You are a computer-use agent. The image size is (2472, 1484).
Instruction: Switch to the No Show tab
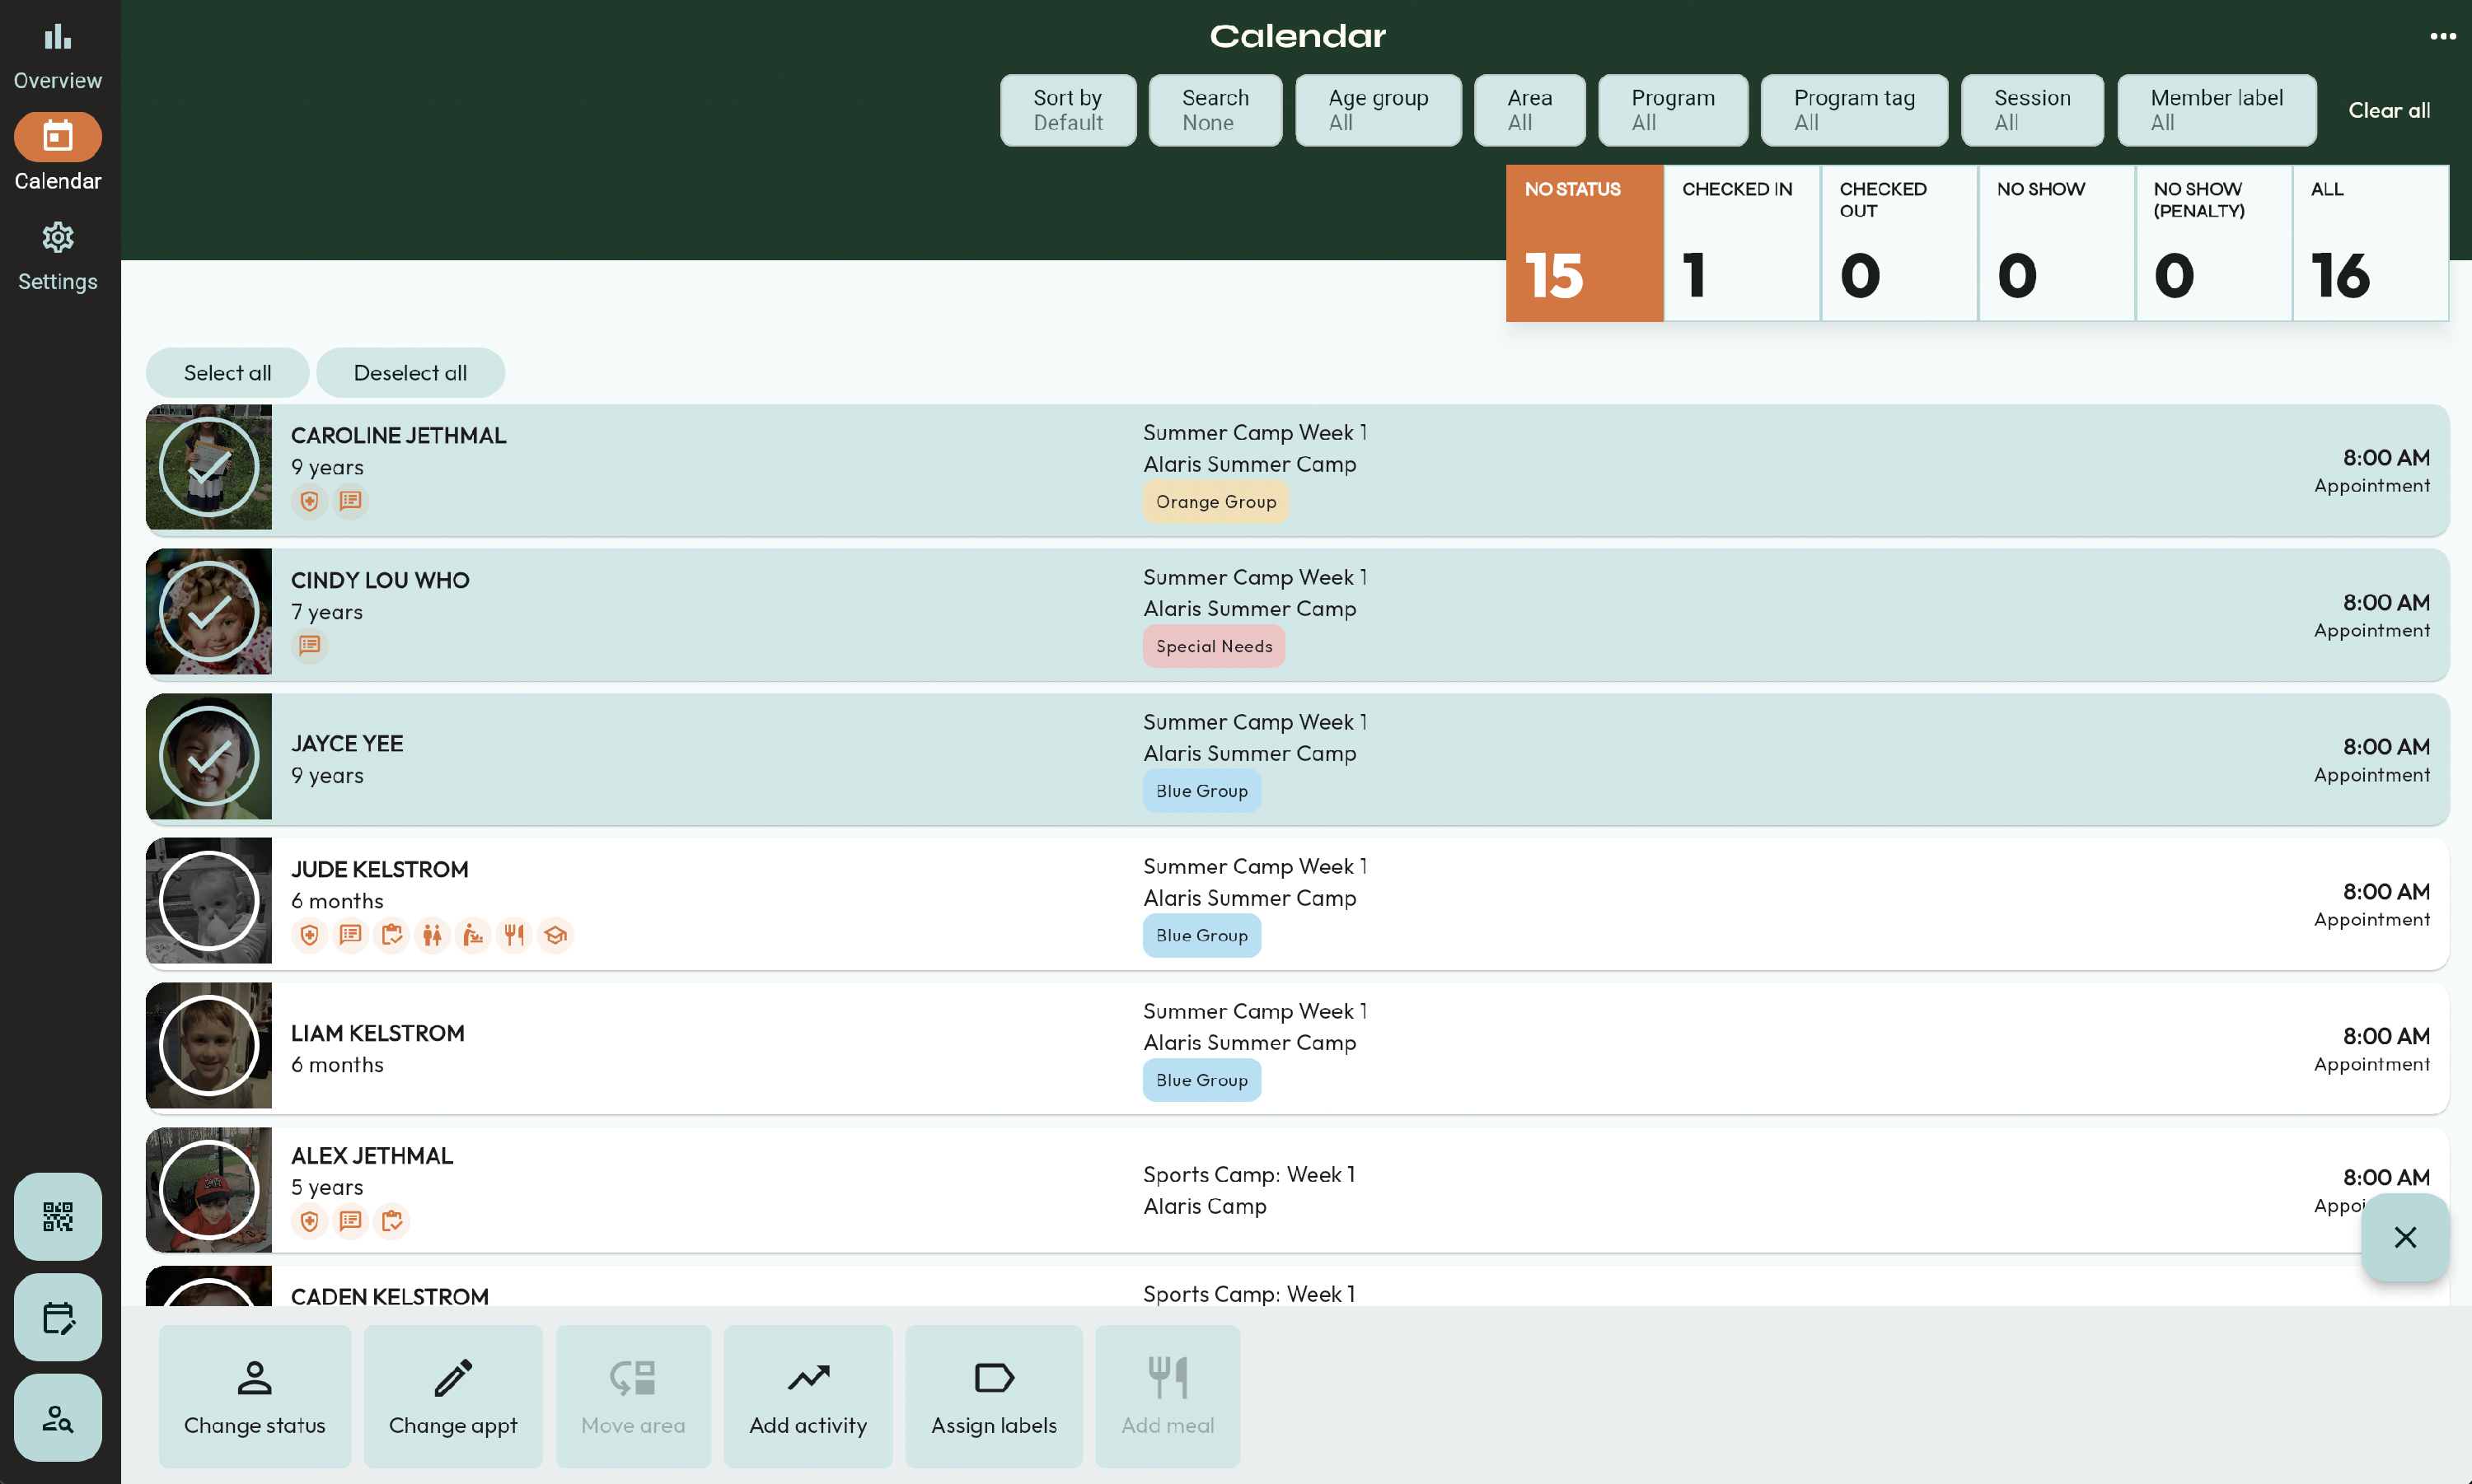(x=2056, y=243)
